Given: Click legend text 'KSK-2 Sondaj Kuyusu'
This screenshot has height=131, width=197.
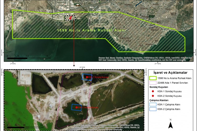Looking at the screenshot, I should pos(169,96).
